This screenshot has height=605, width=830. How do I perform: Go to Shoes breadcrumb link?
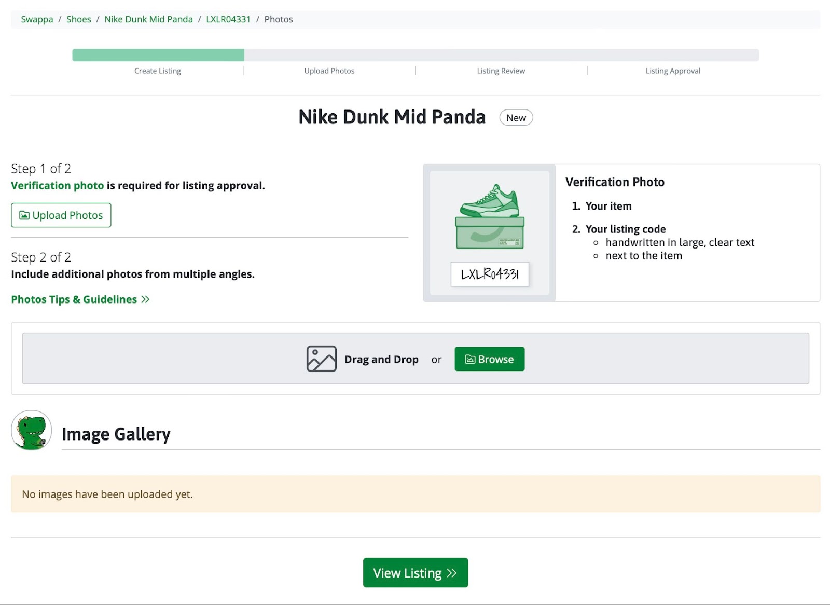78,19
